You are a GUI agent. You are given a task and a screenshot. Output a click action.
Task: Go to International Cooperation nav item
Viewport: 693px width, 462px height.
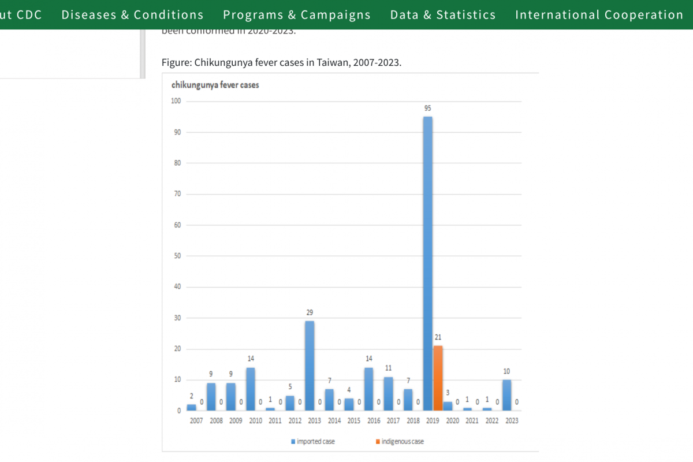click(599, 14)
